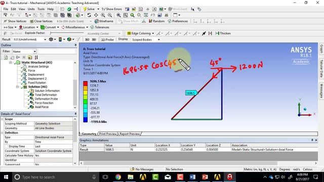Collapse the Static Structural (A5) node
This screenshot has width=324, height=182.
pyautogui.click(x=11, y=62)
